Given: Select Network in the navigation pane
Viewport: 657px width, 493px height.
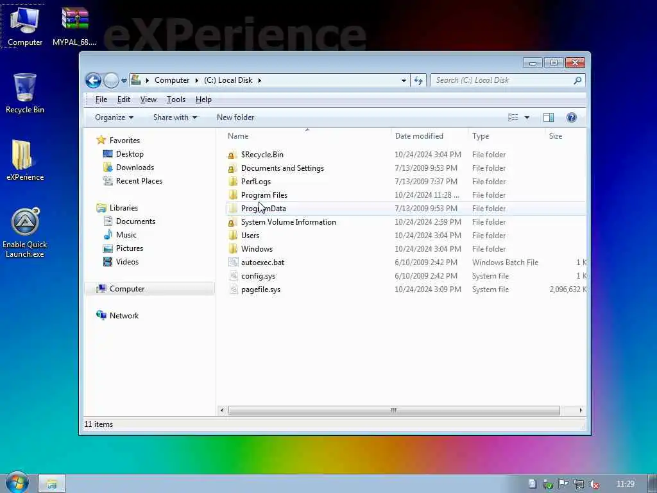Looking at the screenshot, I should click(124, 316).
